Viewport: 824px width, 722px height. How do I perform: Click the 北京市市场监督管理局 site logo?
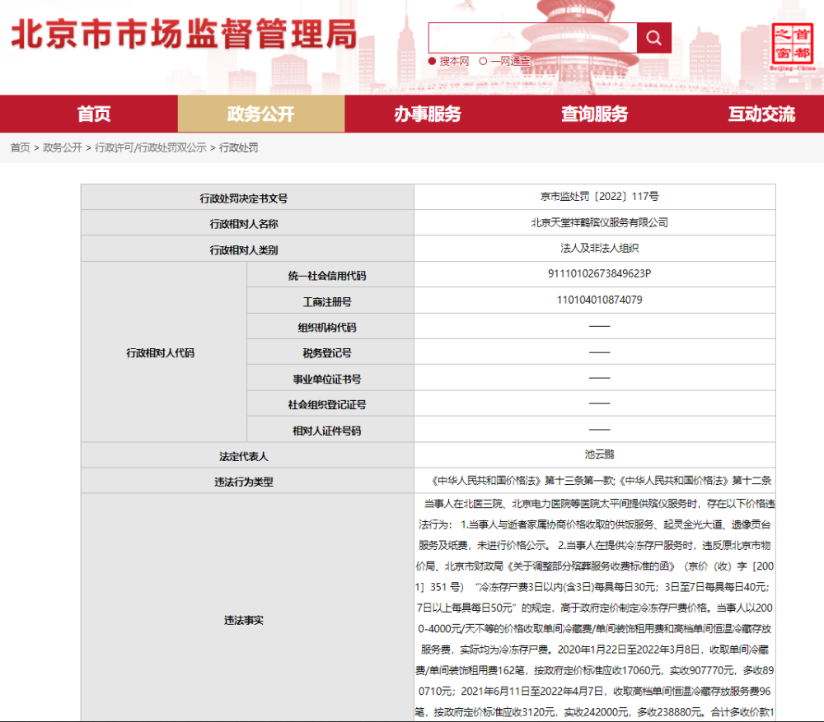(x=184, y=35)
